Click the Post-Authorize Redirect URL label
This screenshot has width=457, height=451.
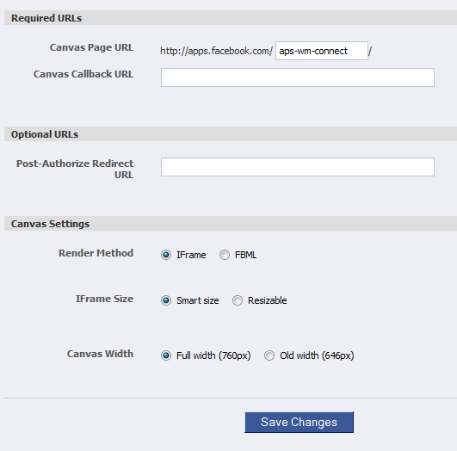[75, 169]
